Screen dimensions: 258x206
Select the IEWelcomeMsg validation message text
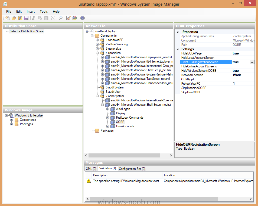tap(126, 181)
